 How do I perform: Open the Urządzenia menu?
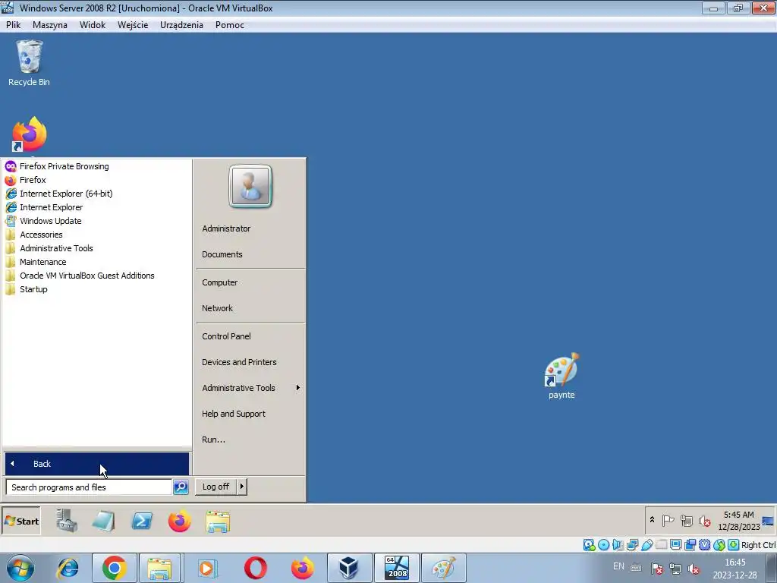click(x=181, y=25)
